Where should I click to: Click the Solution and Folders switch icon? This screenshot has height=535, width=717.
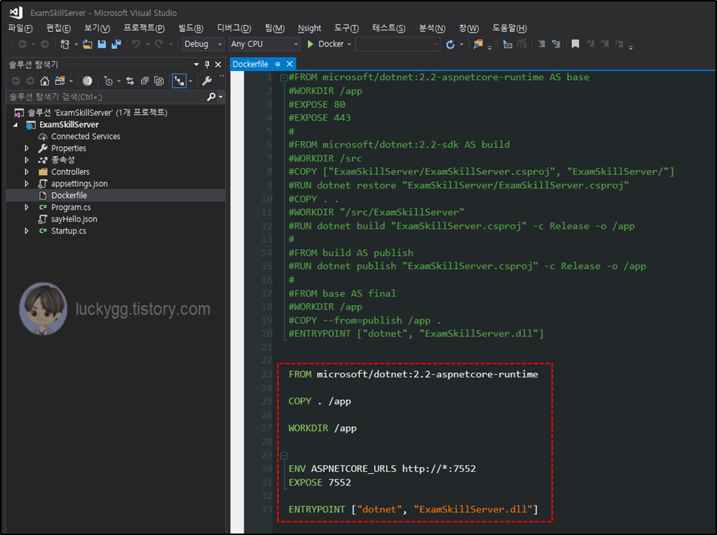click(x=59, y=81)
